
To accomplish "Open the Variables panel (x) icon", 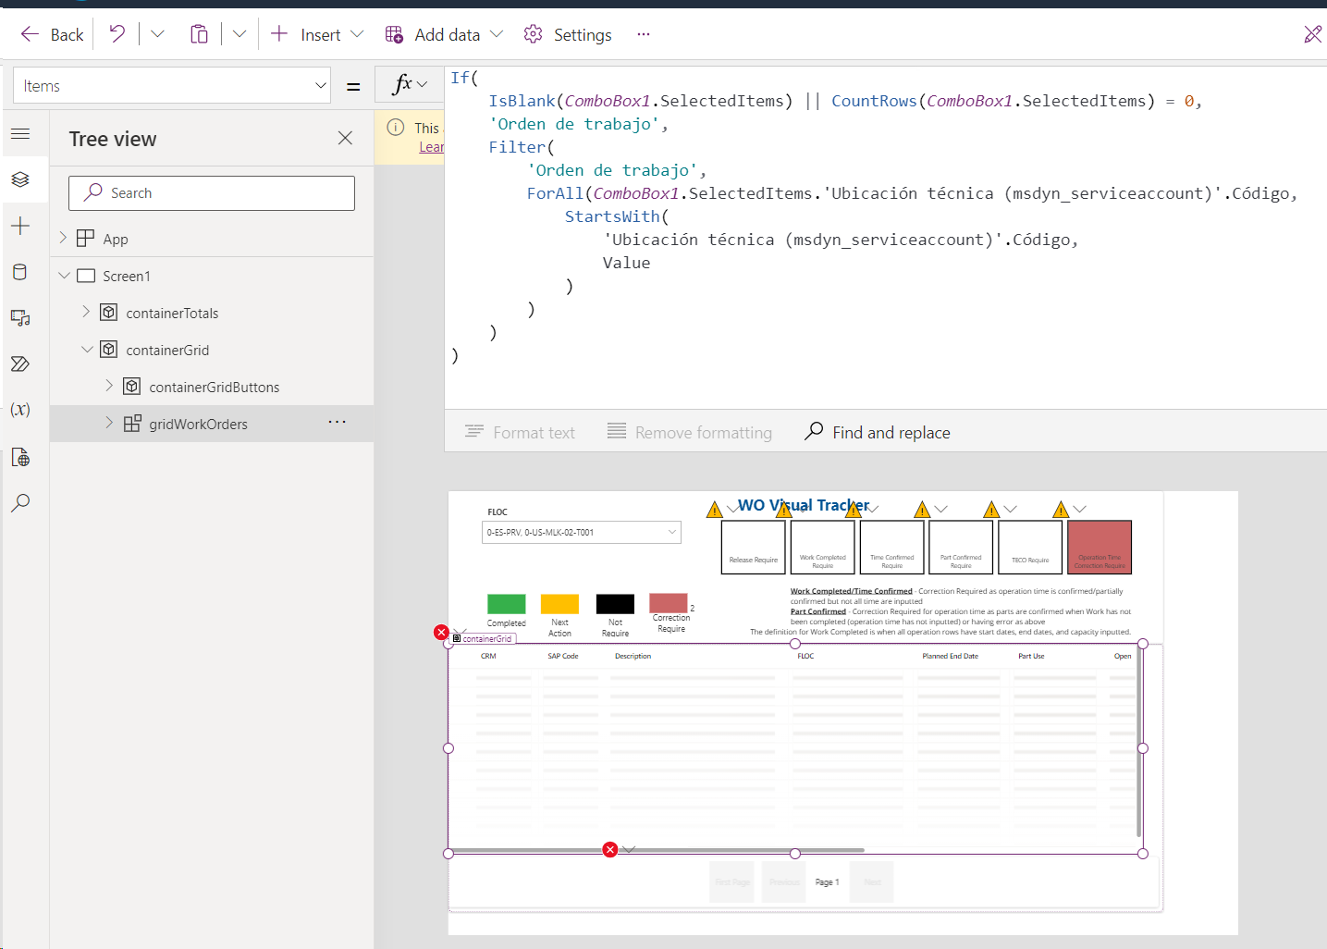I will coord(20,410).
